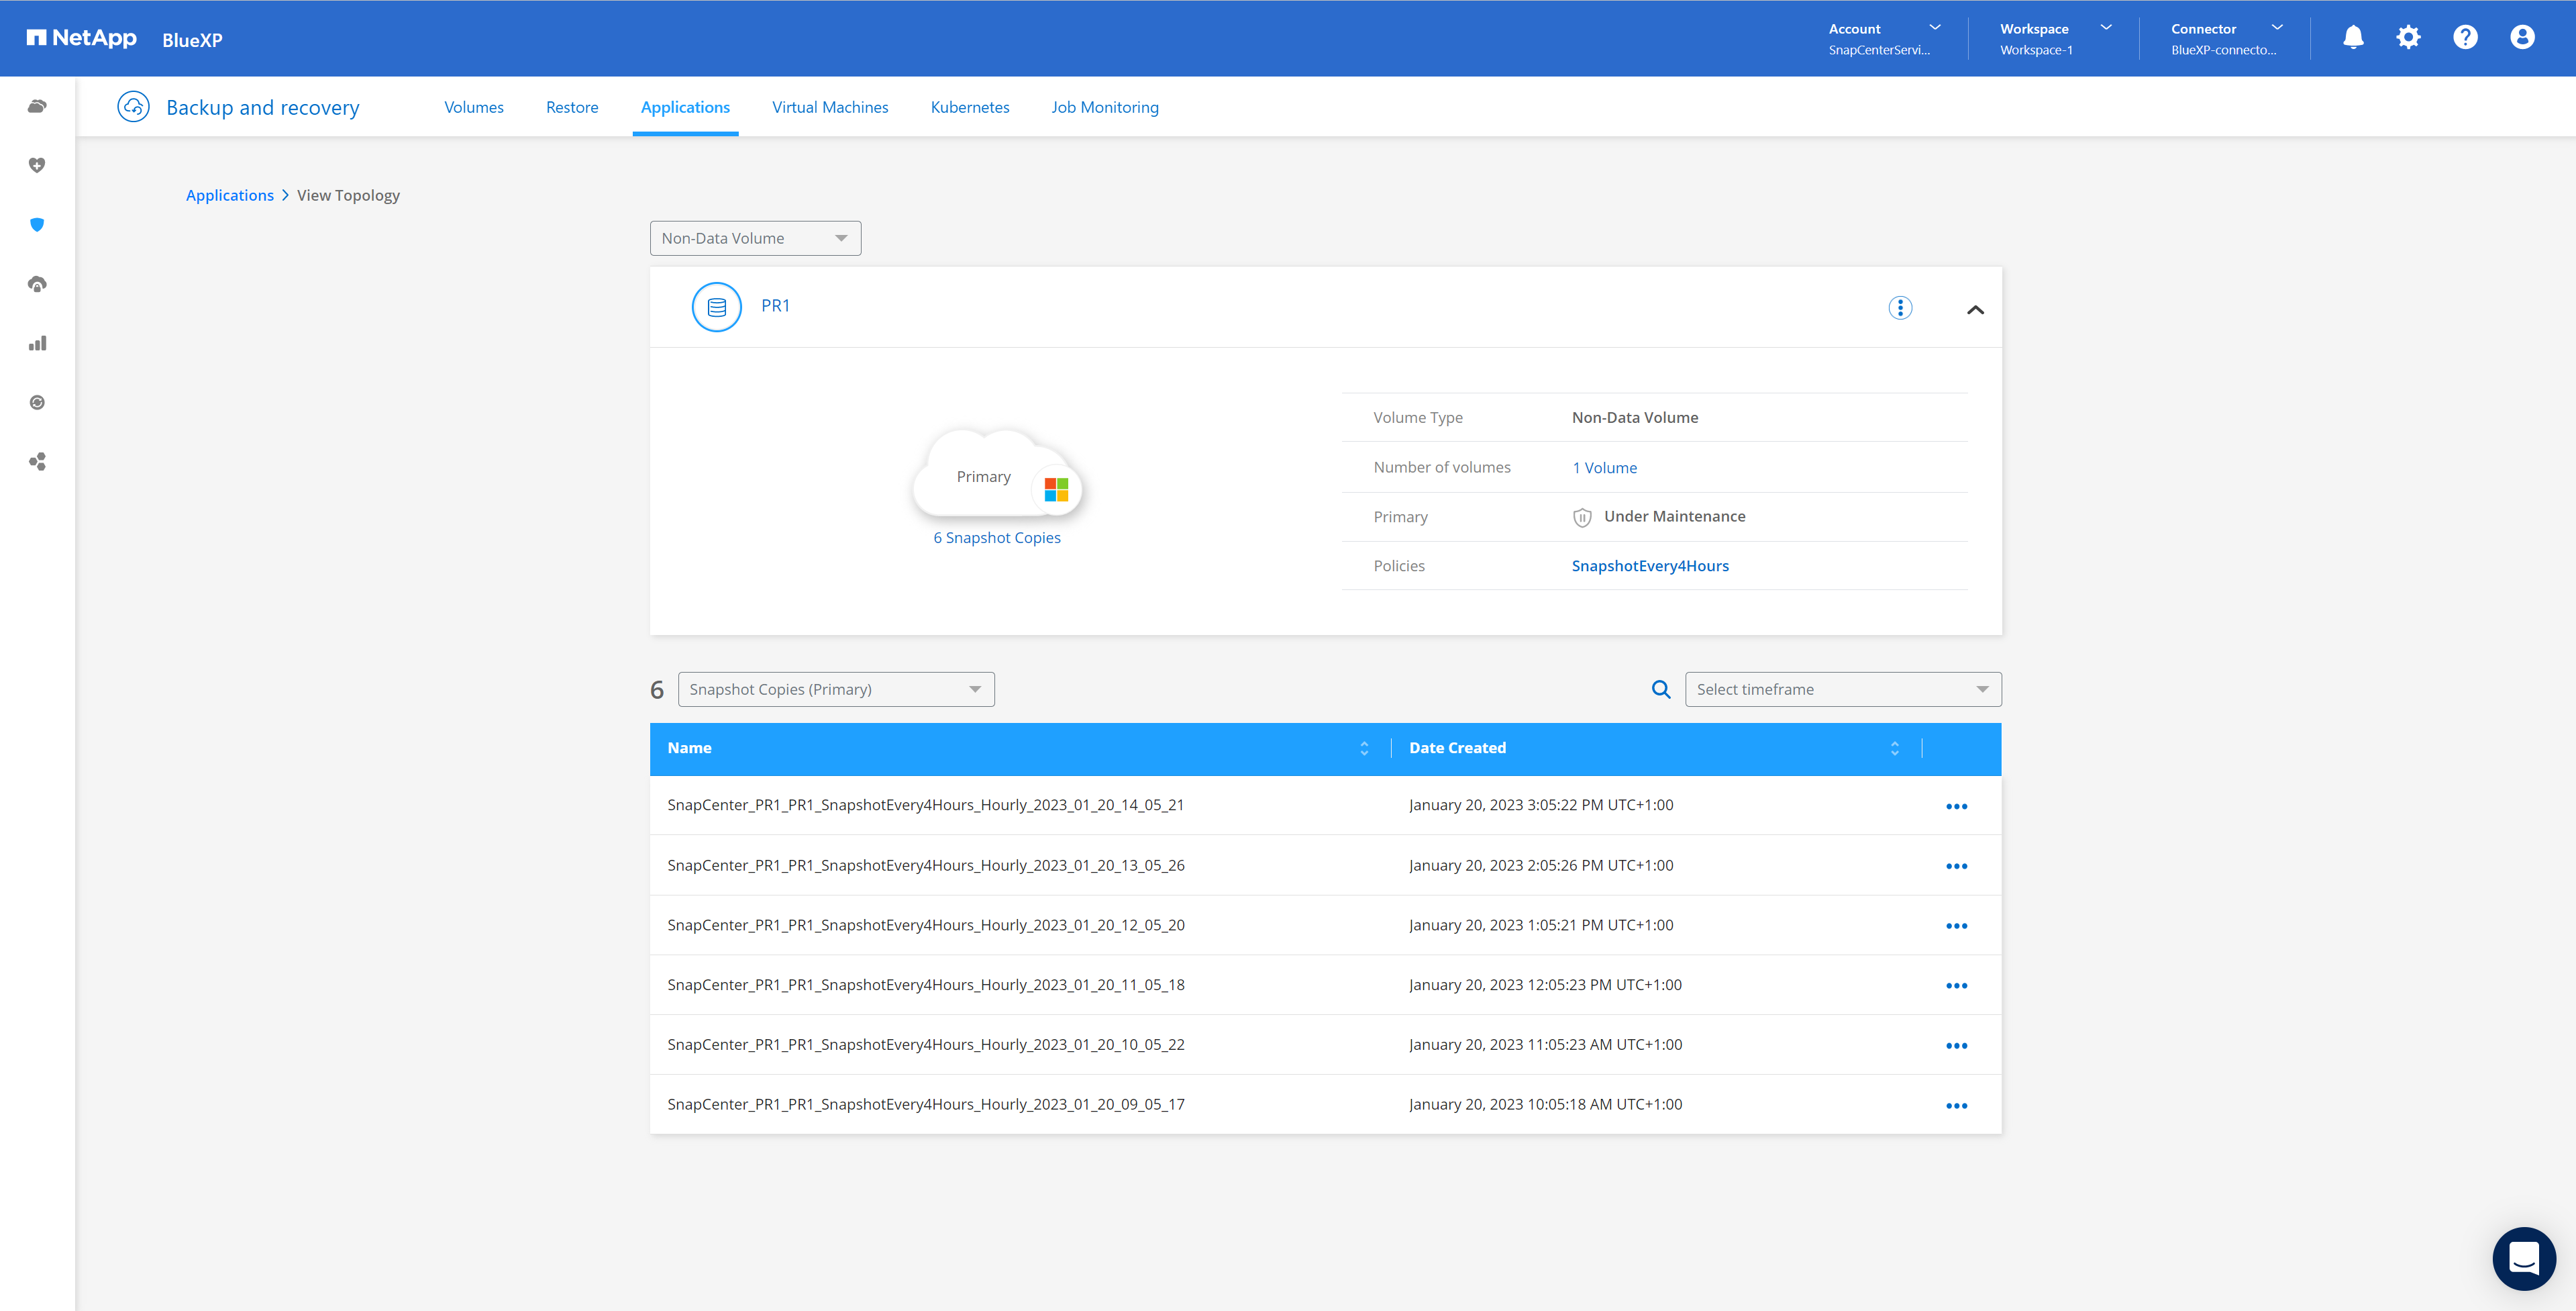Open the notifications bell icon
2576x1311 pixels.
[2353, 38]
